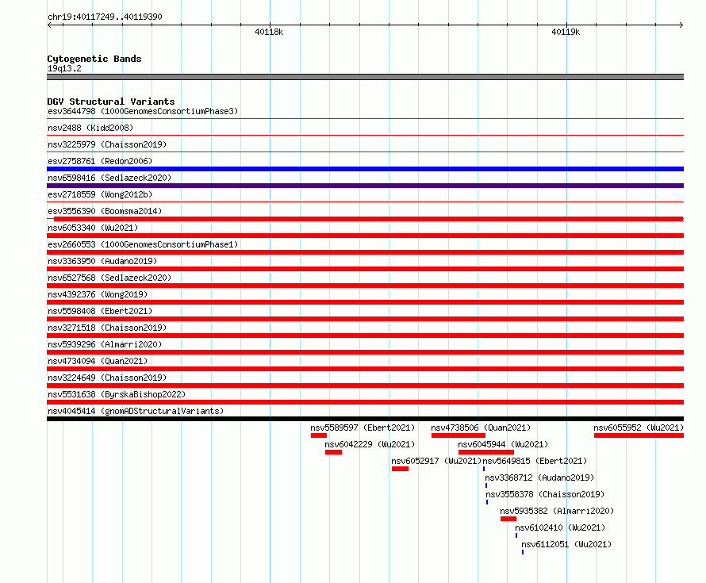Click the nsv6112051 (Wu2021) label
This screenshot has height=583, width=706.
(566, 544)
